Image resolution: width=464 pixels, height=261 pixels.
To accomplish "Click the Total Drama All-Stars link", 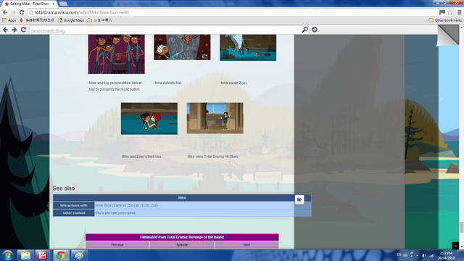I will tap(220, 157).
